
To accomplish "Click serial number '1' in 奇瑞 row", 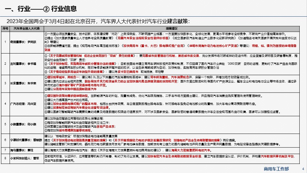I will [5, 42].
